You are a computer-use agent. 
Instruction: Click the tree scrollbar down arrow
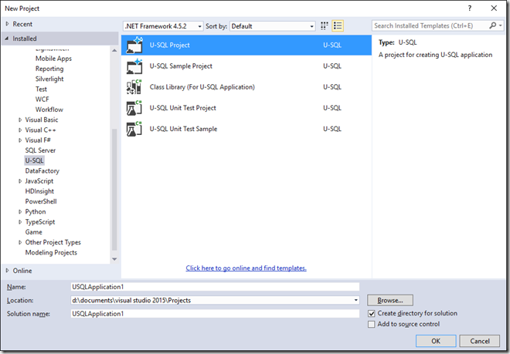click(114, 259)
